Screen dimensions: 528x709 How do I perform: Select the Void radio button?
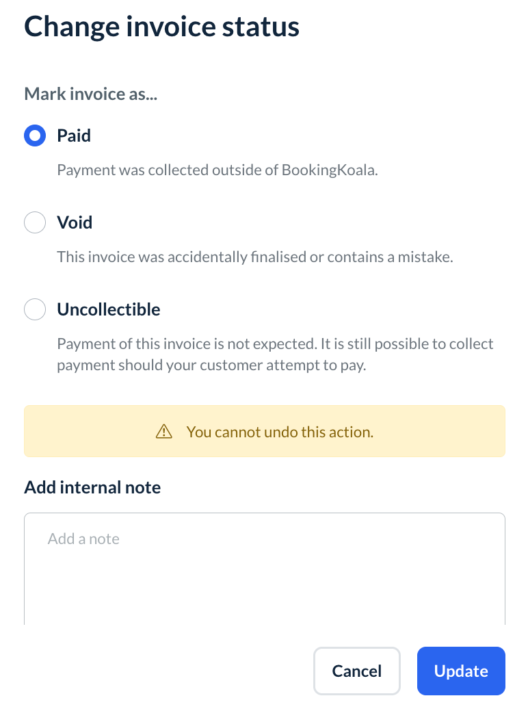click(x=35, y=222)
